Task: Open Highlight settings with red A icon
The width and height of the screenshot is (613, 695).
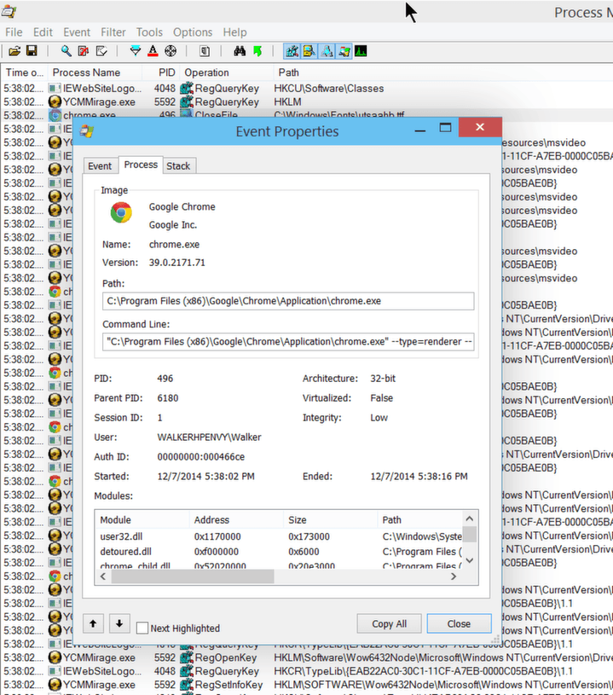Action: tap(153, 52)
